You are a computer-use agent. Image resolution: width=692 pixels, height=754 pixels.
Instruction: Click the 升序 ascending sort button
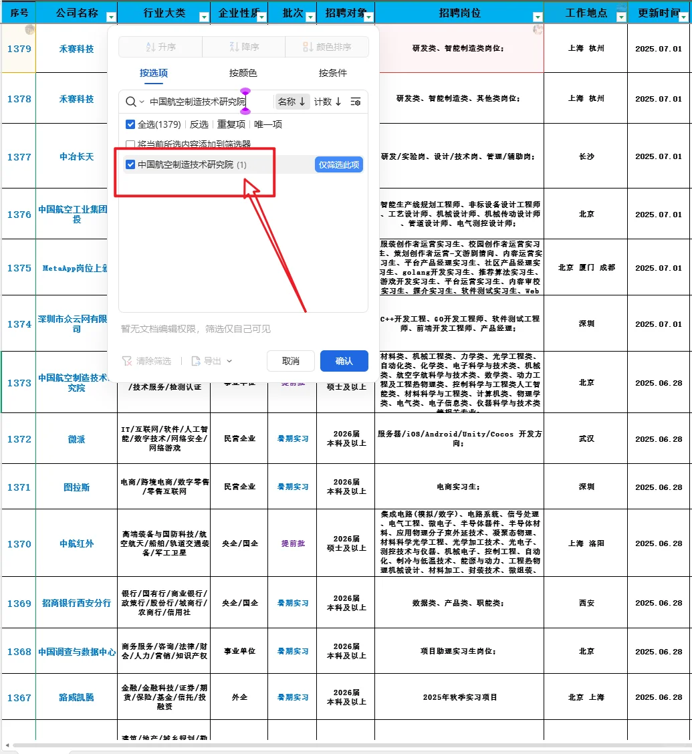coord(160,47)
